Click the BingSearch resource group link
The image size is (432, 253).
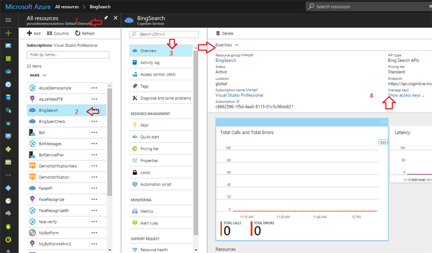click(226, 60)
